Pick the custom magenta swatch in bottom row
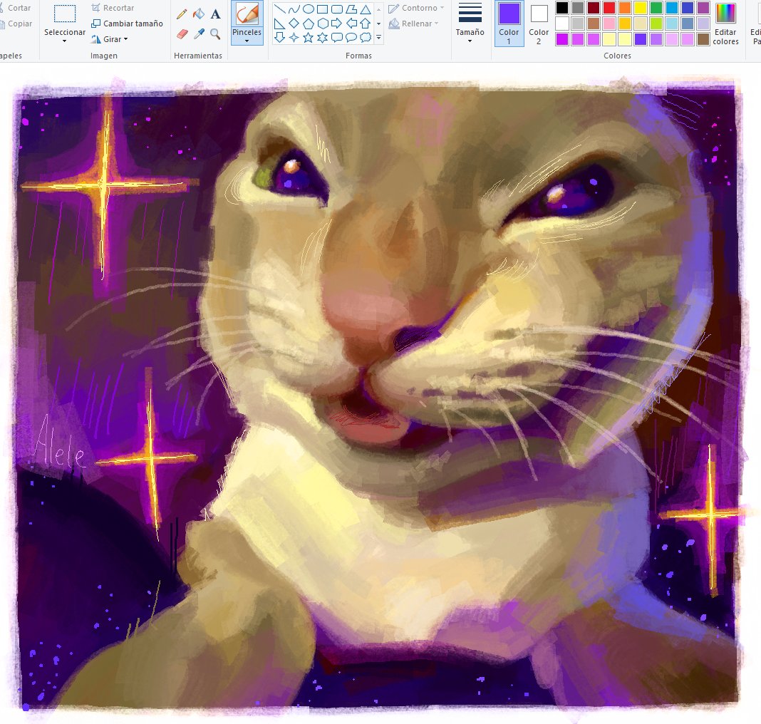The image size is (761, 724). pyautogui.click(x=562, y=39)
